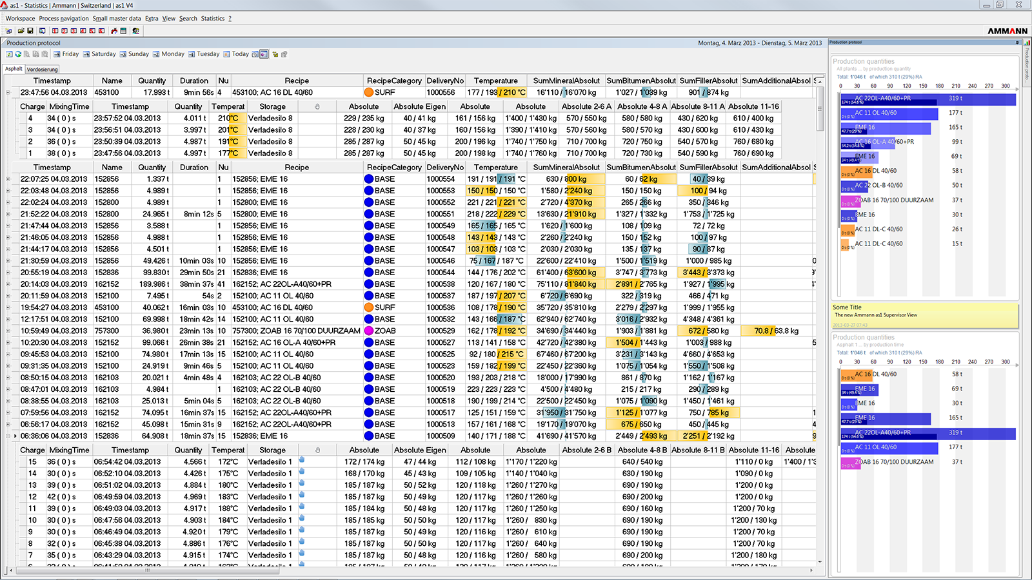The width and height of the screenshot is (1032, 580).
Task: Open the Small master data menu
Action: [117, 19]
